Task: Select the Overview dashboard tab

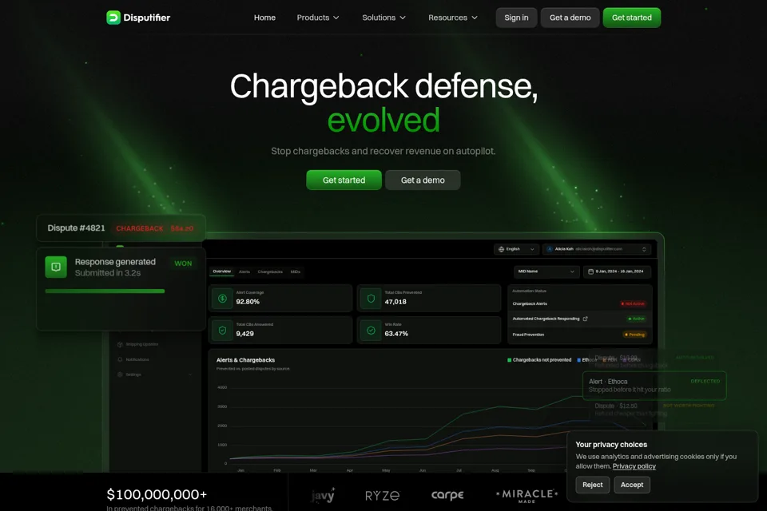Action: pyautogui.click(x=221, y=271)
